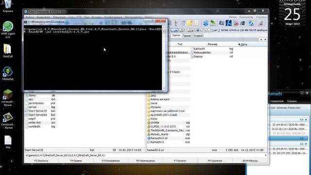Click the cmd.exe title bar icon
Screen dimensions: 311x175
point(25,22)
